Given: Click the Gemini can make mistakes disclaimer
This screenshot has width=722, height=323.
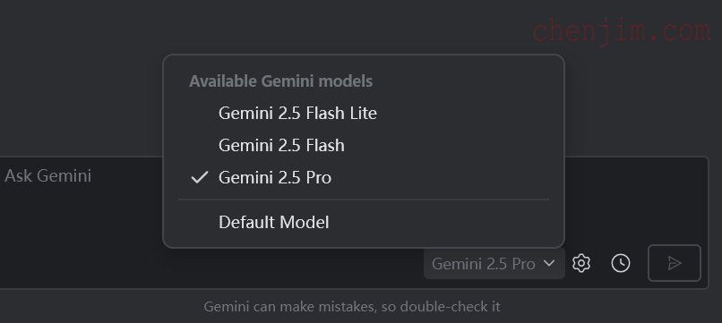Looking at the screenshot, I should [352, 306].
